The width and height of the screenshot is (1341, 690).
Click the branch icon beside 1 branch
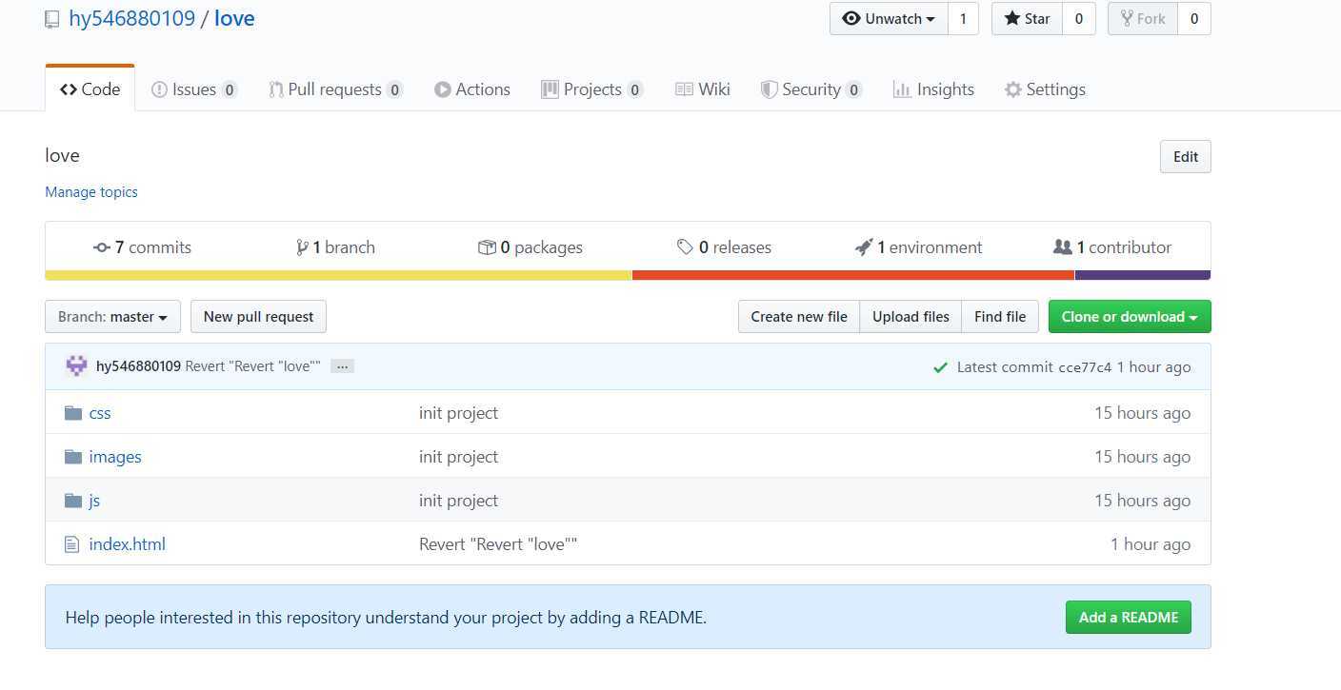pos(302,247)
